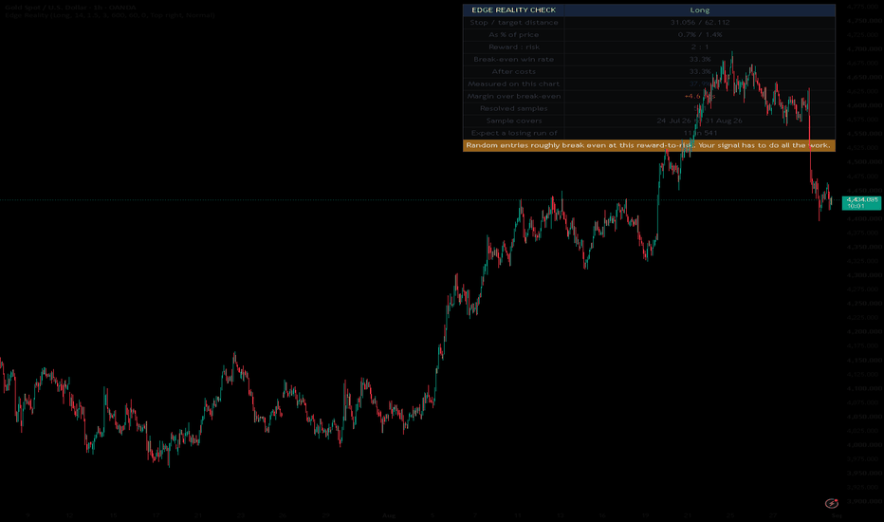
Task: Click the Aug label on time axis
Action: pyautogui.click(x=389, y=515)
